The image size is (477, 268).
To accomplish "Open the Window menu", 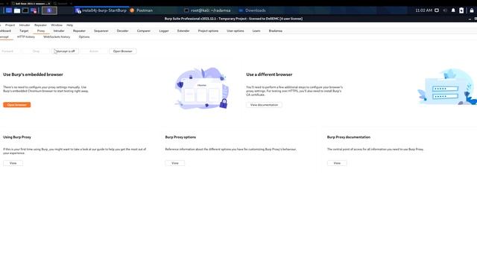I will [x=57, y=25].
